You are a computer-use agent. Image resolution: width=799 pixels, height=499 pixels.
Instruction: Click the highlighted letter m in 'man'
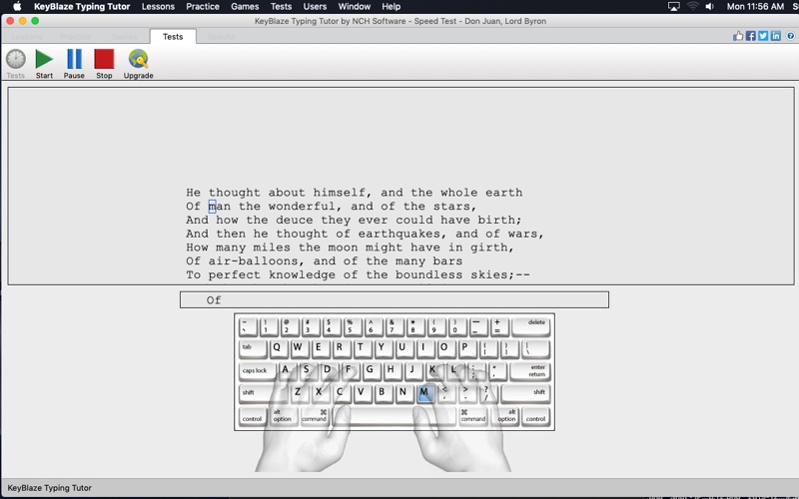(x=212, y=207)
